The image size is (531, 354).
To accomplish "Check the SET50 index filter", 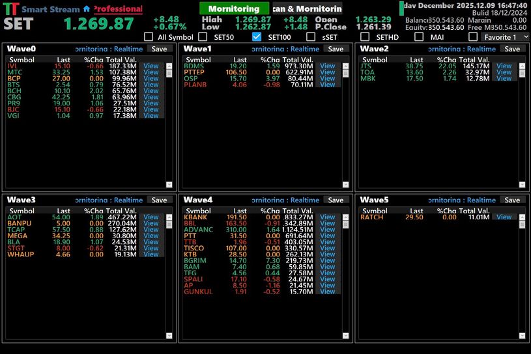I will coord(203,37).
